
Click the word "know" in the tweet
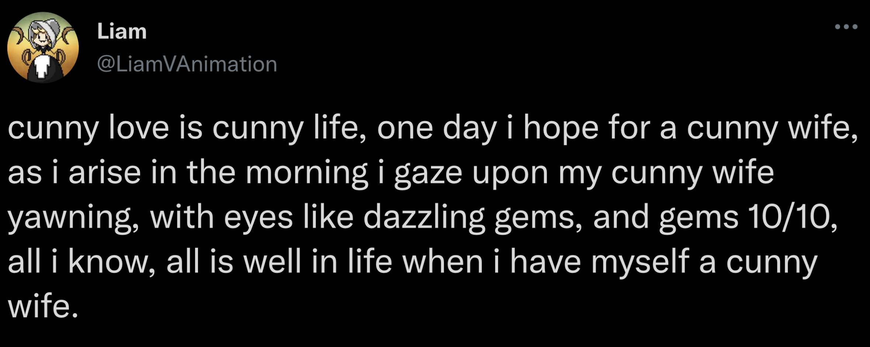click(x=108, y=262)
